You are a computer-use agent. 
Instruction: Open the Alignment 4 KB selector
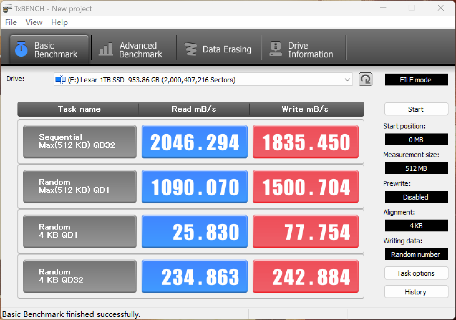click(416, 226)
